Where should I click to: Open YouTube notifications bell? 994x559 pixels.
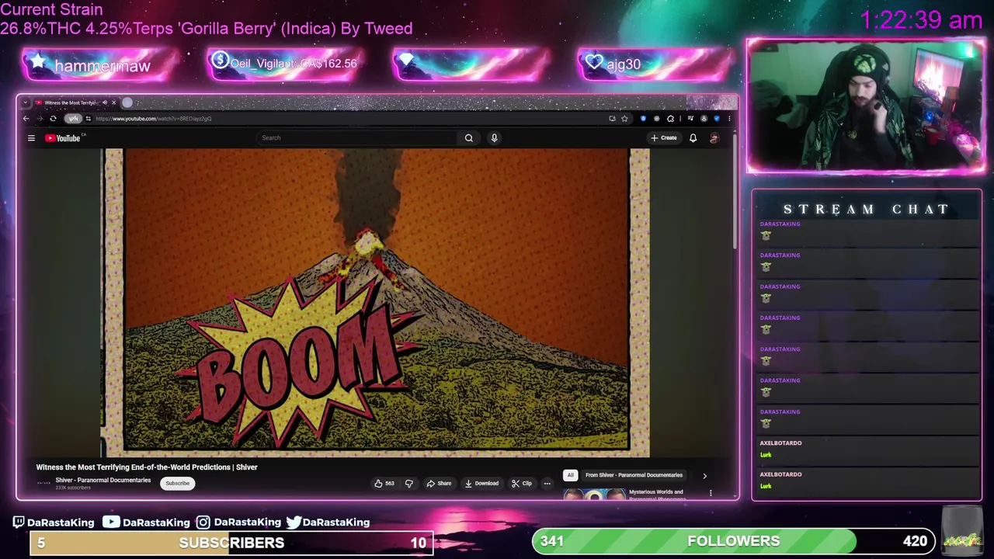[693, 138]
